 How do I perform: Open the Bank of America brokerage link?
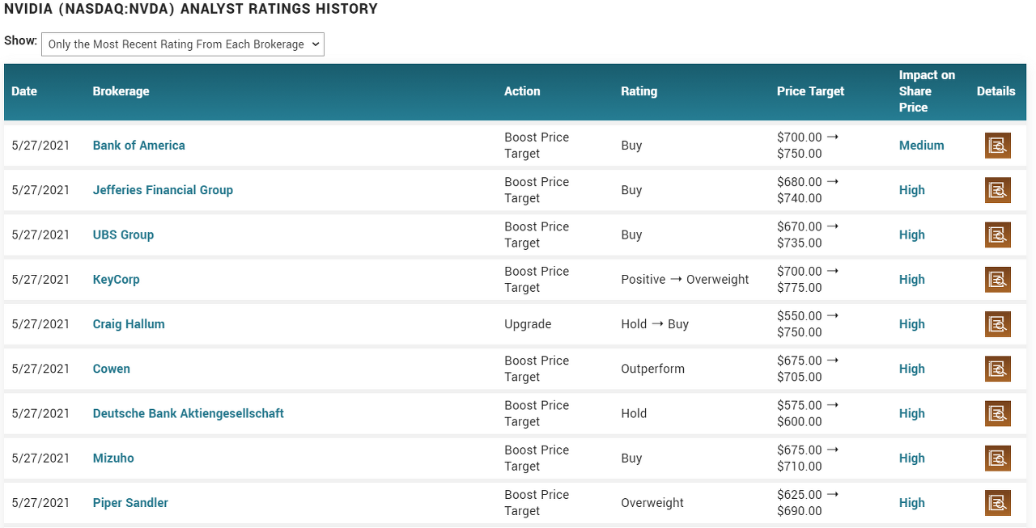coord(139,146)
